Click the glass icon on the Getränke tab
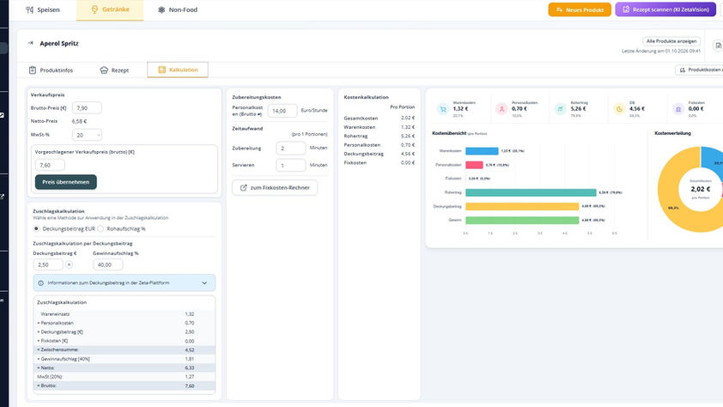 tap(94, 9)
